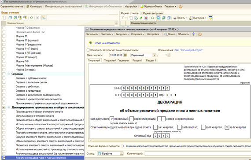Image resolution: width=251 pixels, height=160 pixels.
Task: Tick the корректирующий box in the declaration form
Action: [132, 119]
